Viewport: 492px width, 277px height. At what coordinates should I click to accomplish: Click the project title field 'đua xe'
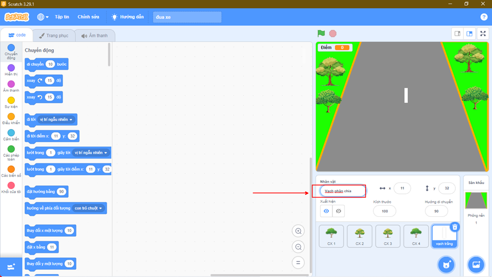point(187,17)
